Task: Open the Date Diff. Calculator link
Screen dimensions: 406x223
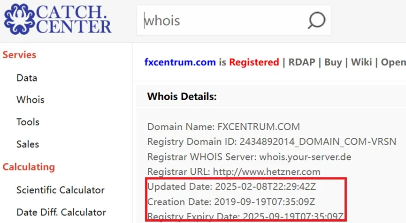Action: 61,212
